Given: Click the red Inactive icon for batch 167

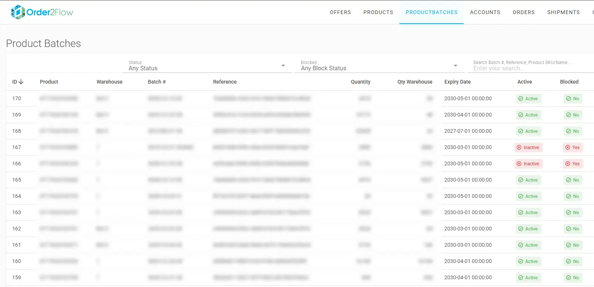Looking at the screenshot, I should click(519, 148).
